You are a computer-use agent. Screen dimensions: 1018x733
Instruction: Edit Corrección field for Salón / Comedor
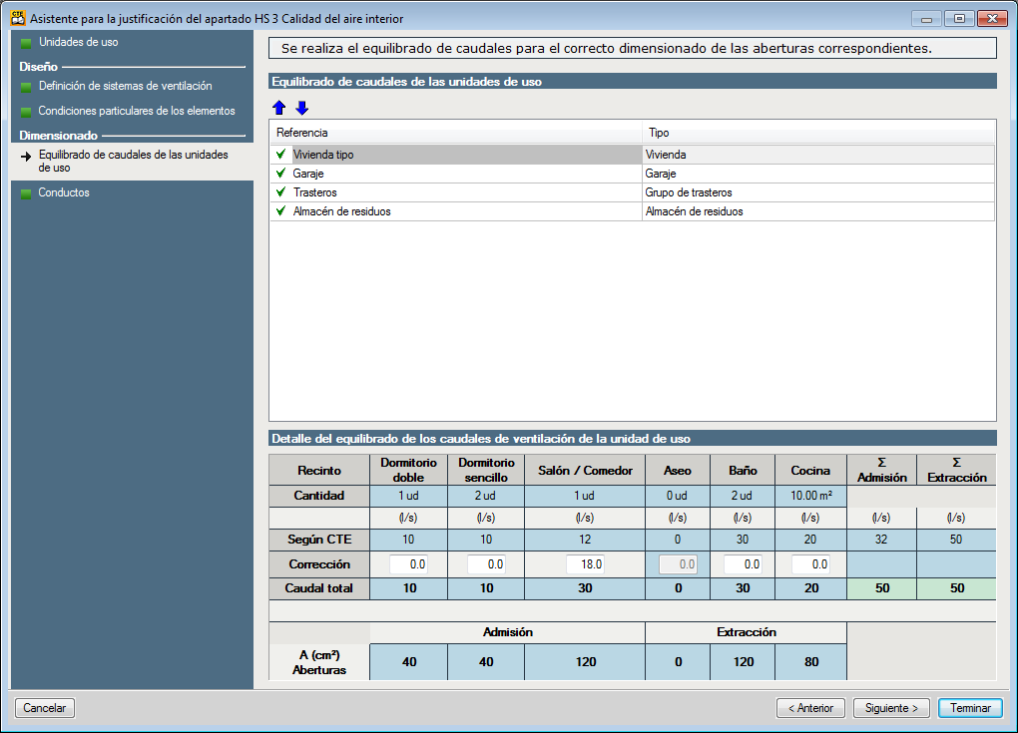coord(585,564)
